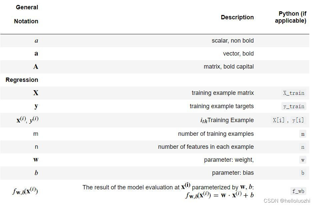Viewport: 315px width, 206px height.
Task: Click the Python code label b
Action: tap(303, 173)
